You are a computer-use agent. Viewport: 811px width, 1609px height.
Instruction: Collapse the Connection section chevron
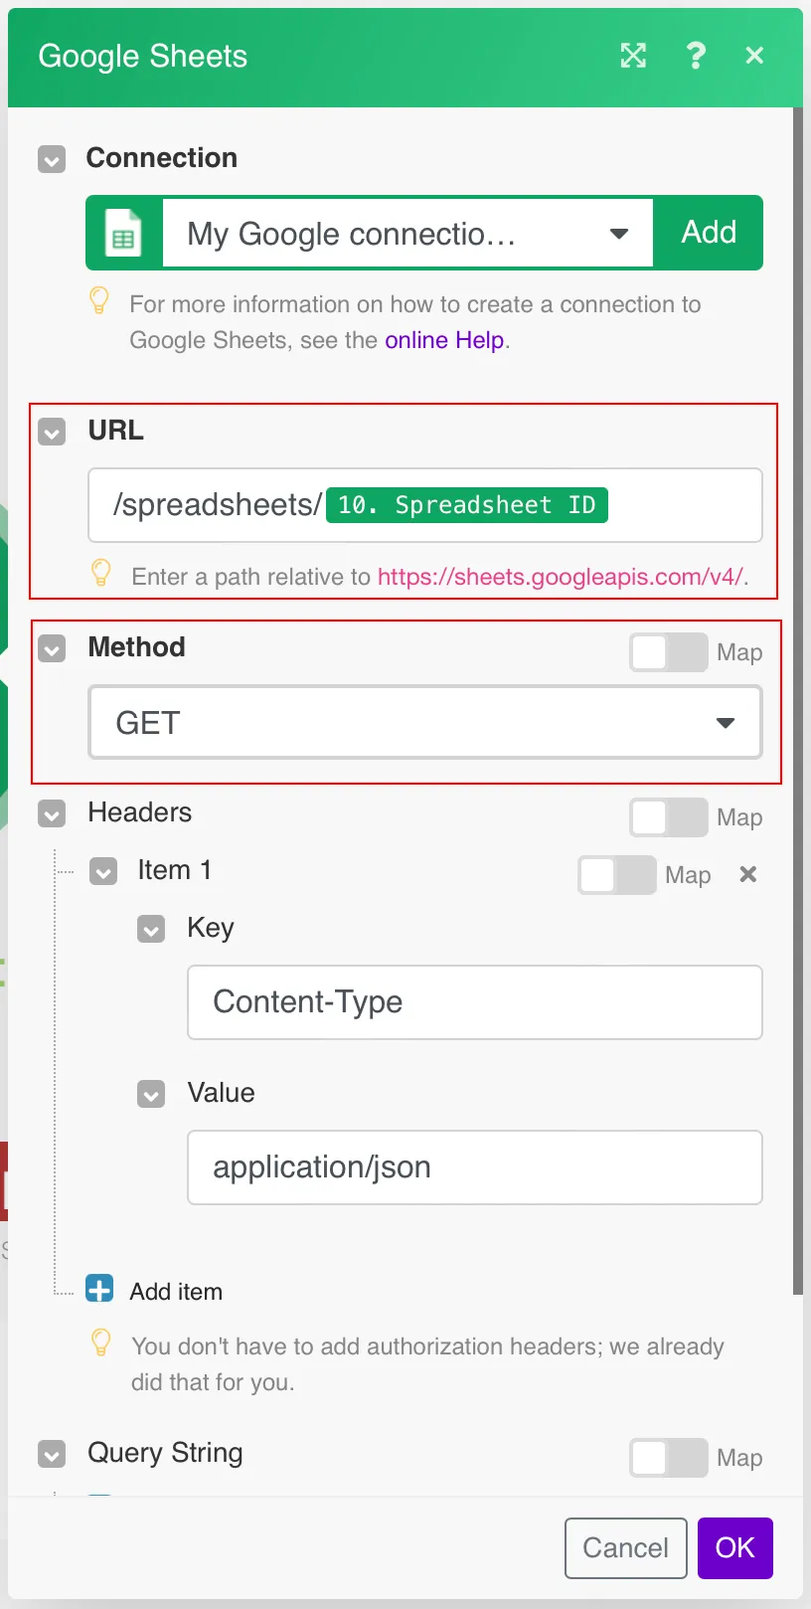(52, 159)
